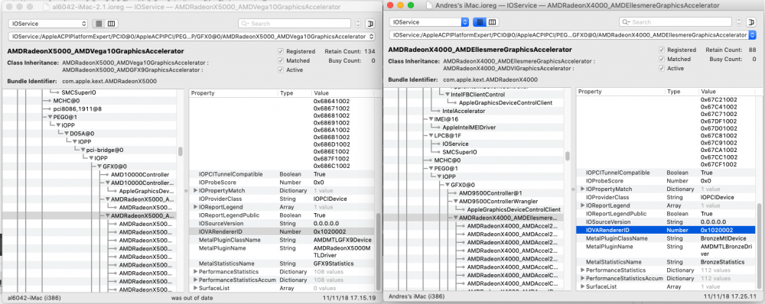Select AppleIntelMEIDriver tree row
This screenshot has height=304, width=765.
[469, 127]
